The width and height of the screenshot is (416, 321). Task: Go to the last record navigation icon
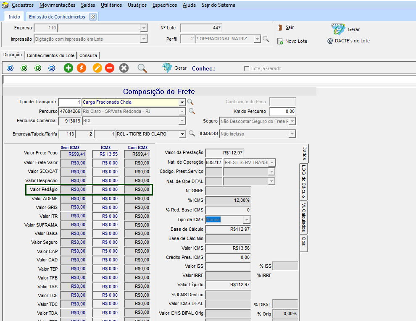pyautogui.click(x=52, y=68)
